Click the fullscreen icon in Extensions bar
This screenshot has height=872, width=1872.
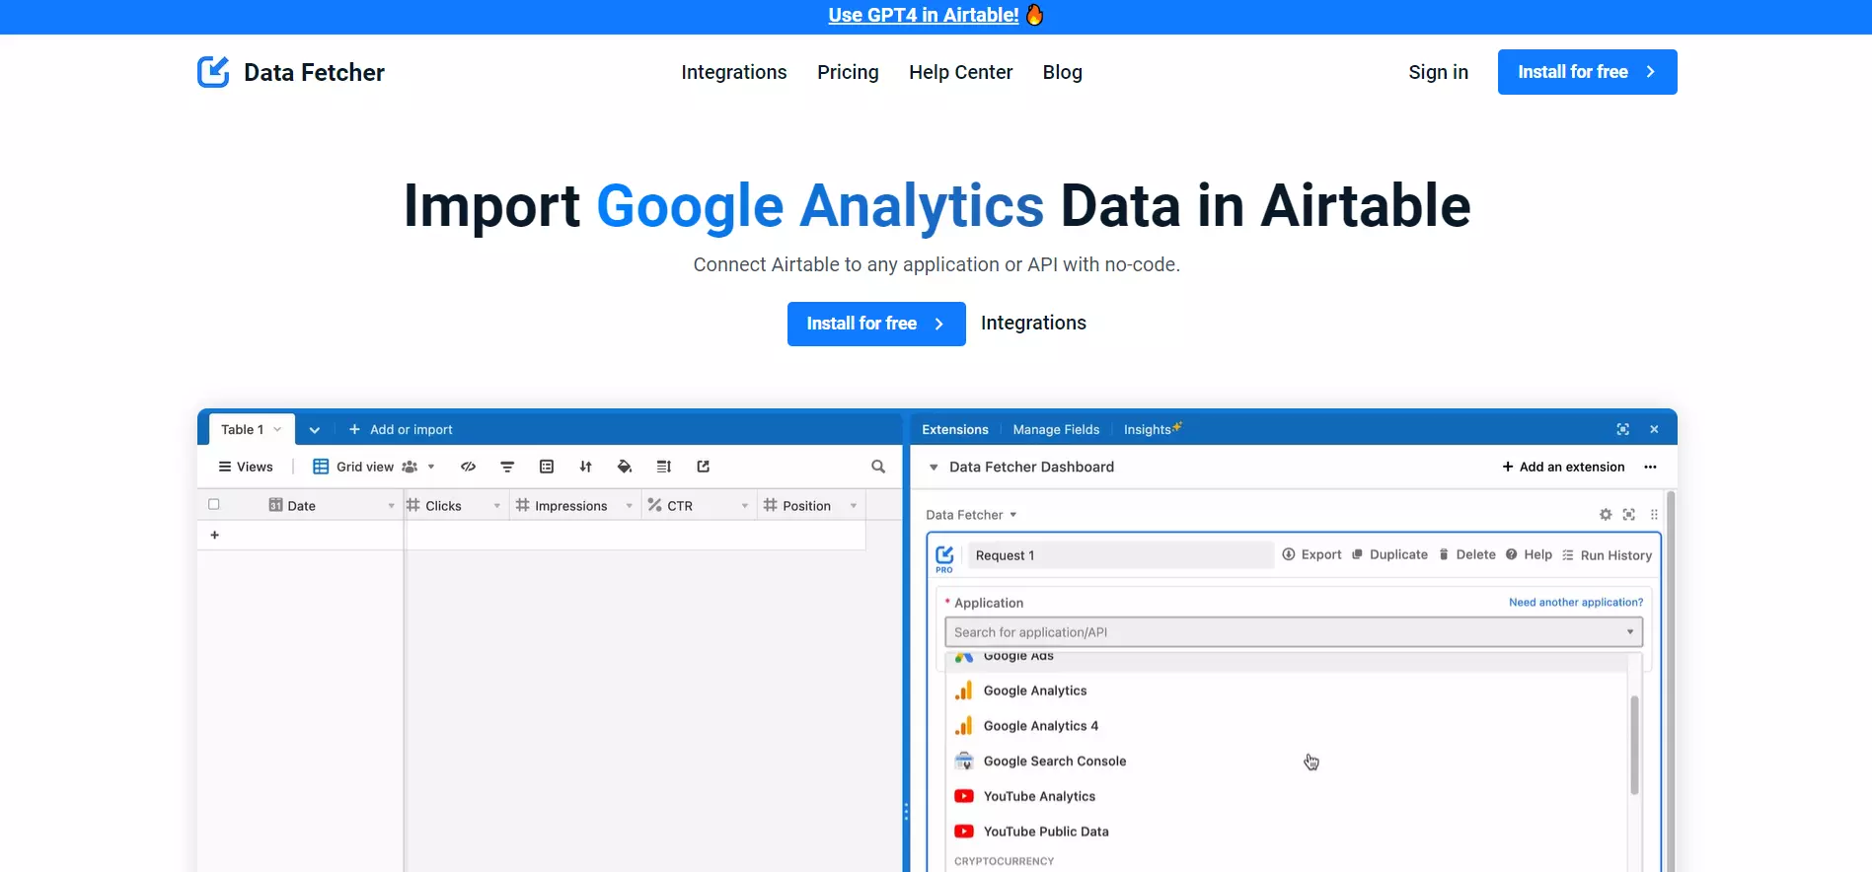pyautogui.click(x=1622, y=429)
